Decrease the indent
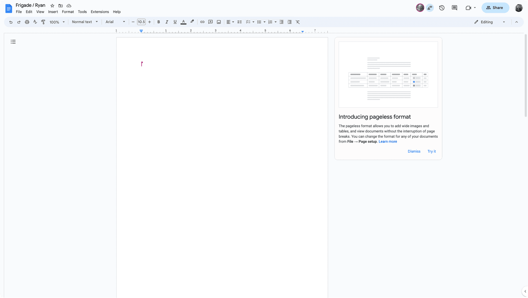Viewport: 528px width, 298px height. tap(281, 22)
